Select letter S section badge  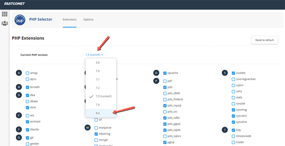(225, 73)
